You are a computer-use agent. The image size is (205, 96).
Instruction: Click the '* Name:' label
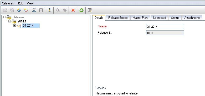coord(102,26)
